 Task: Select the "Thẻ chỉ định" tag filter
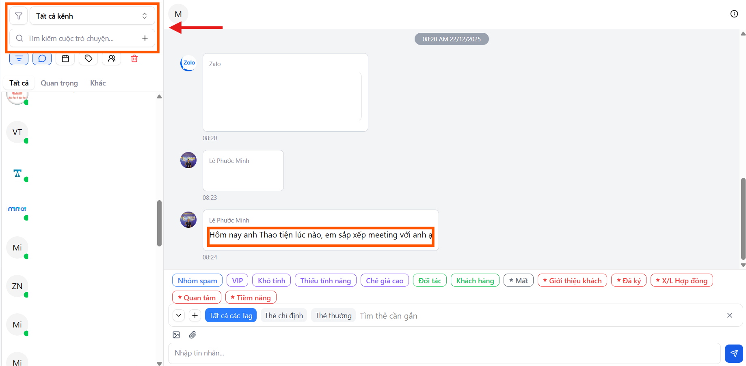click(283, 315)
